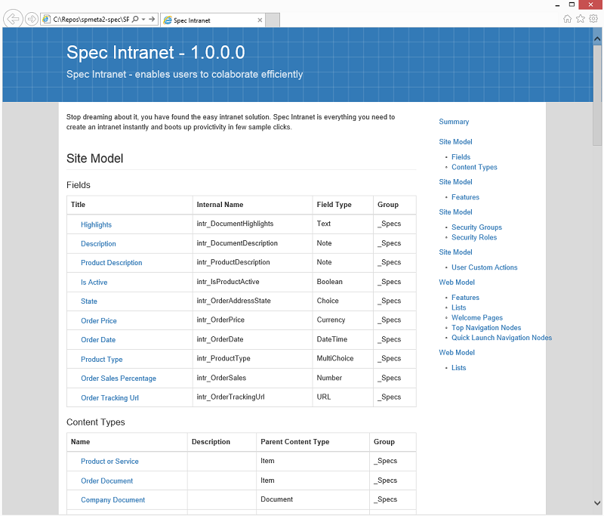Click the address bar path field
This screenshot has height=516, width=604.
tap(91, 20)
